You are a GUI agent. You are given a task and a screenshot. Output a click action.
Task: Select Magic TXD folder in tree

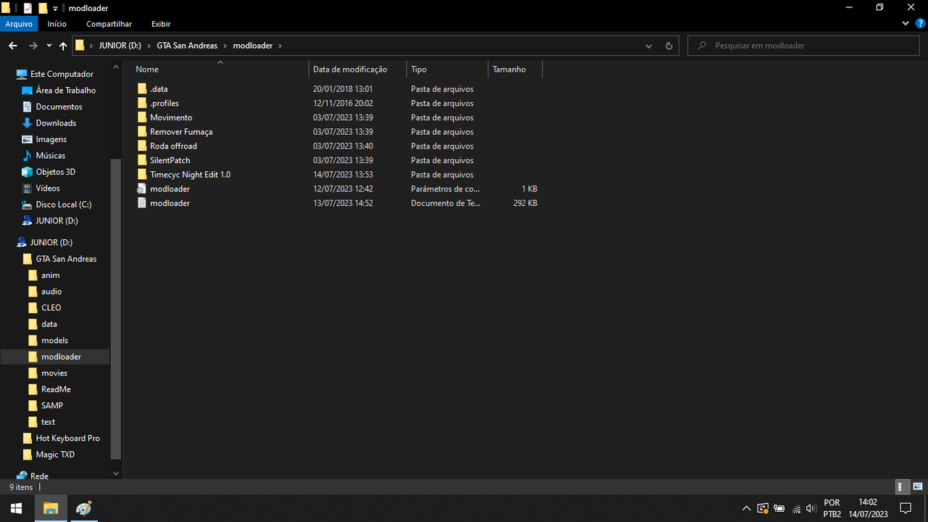tap(55, 455)
